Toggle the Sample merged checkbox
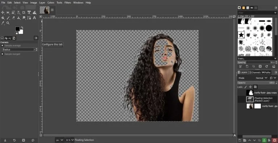The width and height of the screenshot is (278, 143). click(x=2, y=54)
